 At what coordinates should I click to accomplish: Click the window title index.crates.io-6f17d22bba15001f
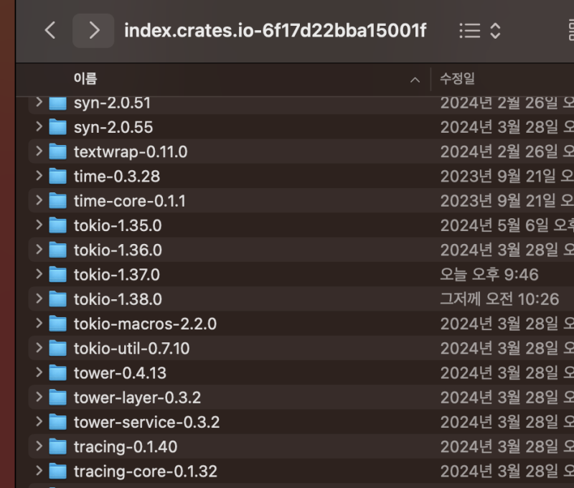(276, 31)
